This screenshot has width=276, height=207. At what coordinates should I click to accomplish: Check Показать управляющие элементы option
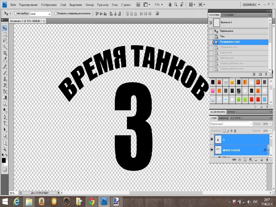pyautogui.click(x=56, y=13)
